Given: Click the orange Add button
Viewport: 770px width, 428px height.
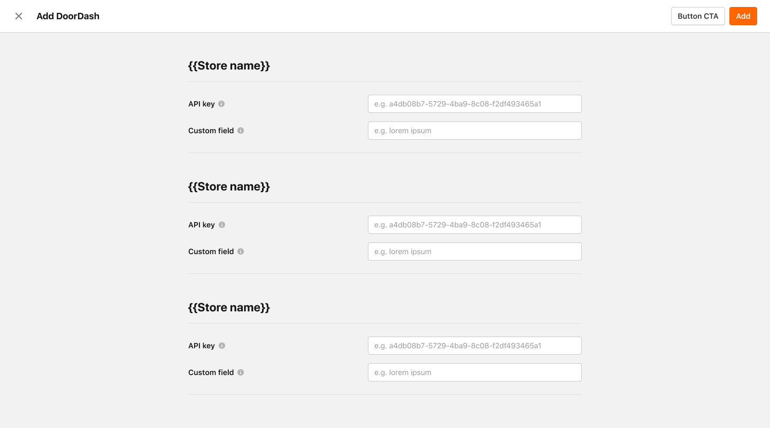Looking at the screenshot, I should (743, 16).
